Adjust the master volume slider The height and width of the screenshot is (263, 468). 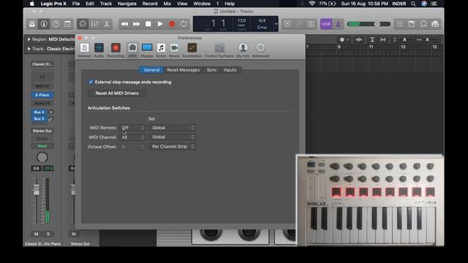(x=377, y=24)
